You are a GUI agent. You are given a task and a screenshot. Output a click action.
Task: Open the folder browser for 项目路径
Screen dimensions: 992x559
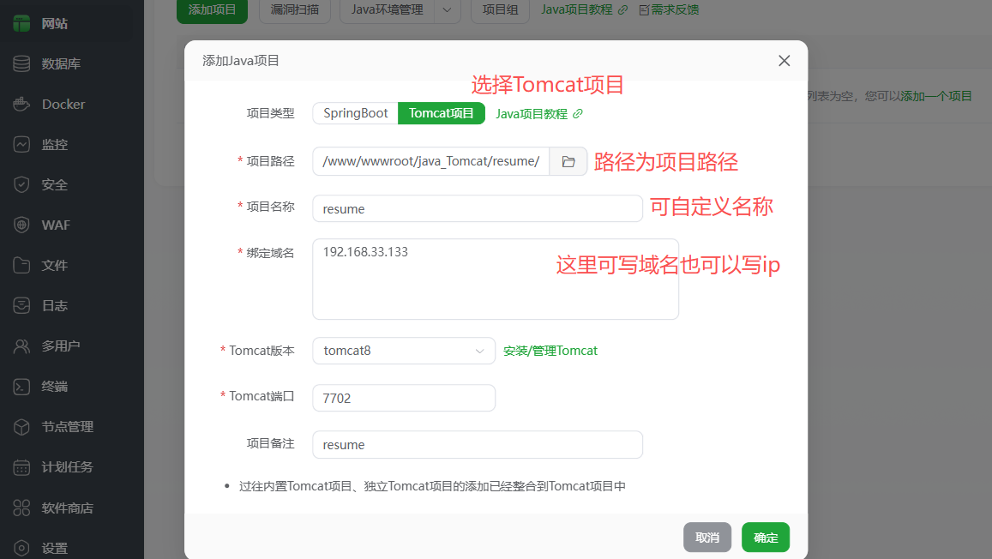click(x=569, y=160)
